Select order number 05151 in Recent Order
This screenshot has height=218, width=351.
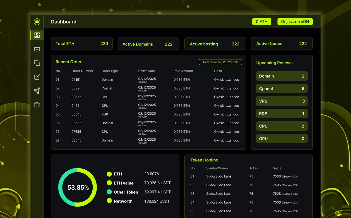click(77, 79)
